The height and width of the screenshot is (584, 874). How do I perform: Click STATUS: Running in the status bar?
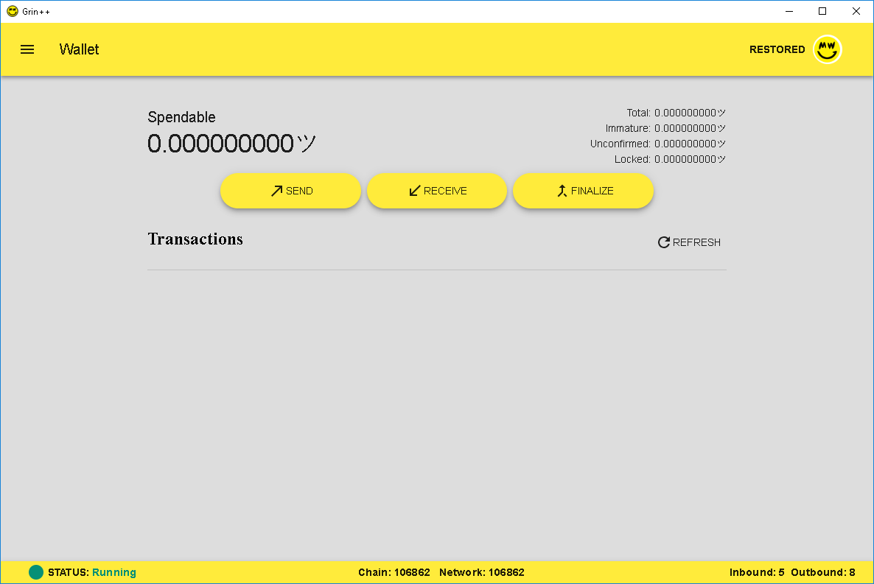pos(91,572)
